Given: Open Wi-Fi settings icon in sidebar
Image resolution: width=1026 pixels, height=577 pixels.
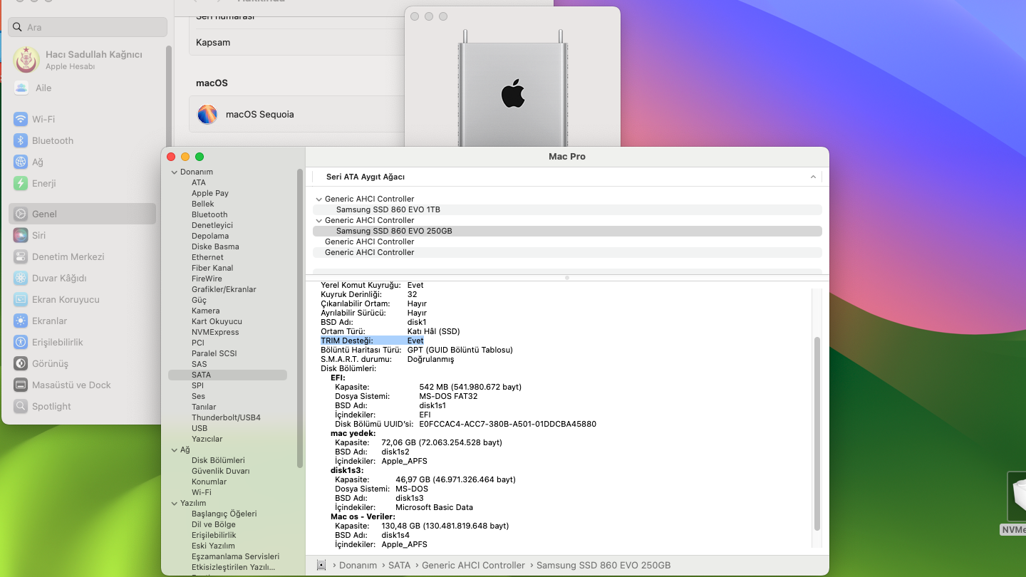Looking at the screenshot, I should [x=21, y=119].
